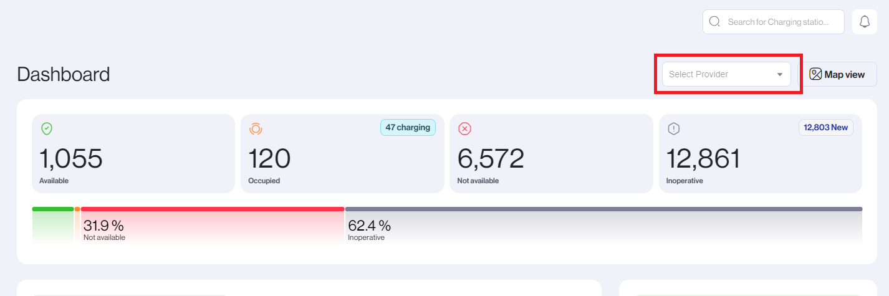Click the 12,803 New badge
This screenshot has width=889, height=296.
click(825, 127)
